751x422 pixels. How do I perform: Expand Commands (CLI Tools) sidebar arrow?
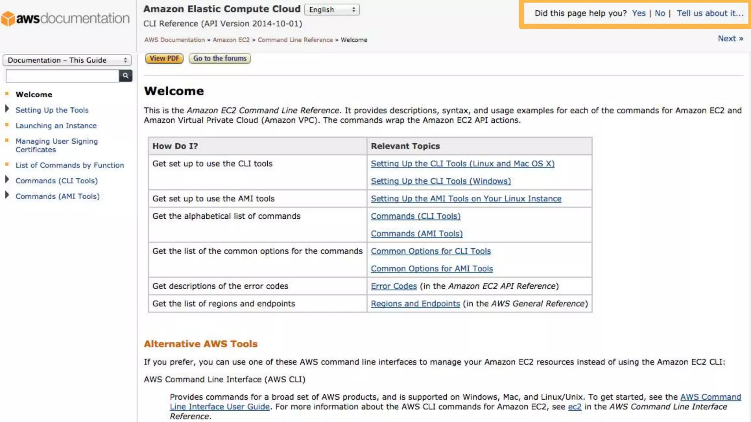tap(7, 179)
